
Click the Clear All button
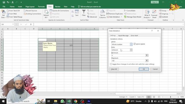pos(114,69)
